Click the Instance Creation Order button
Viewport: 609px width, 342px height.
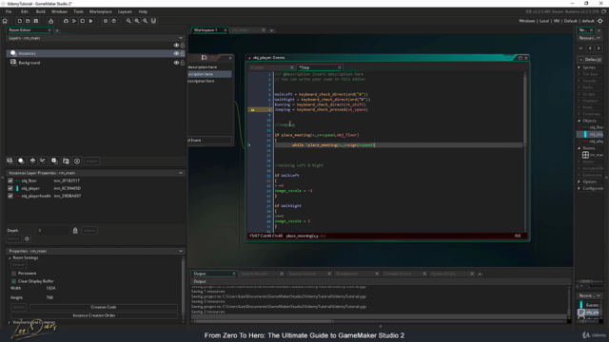[x=94, y=315]
